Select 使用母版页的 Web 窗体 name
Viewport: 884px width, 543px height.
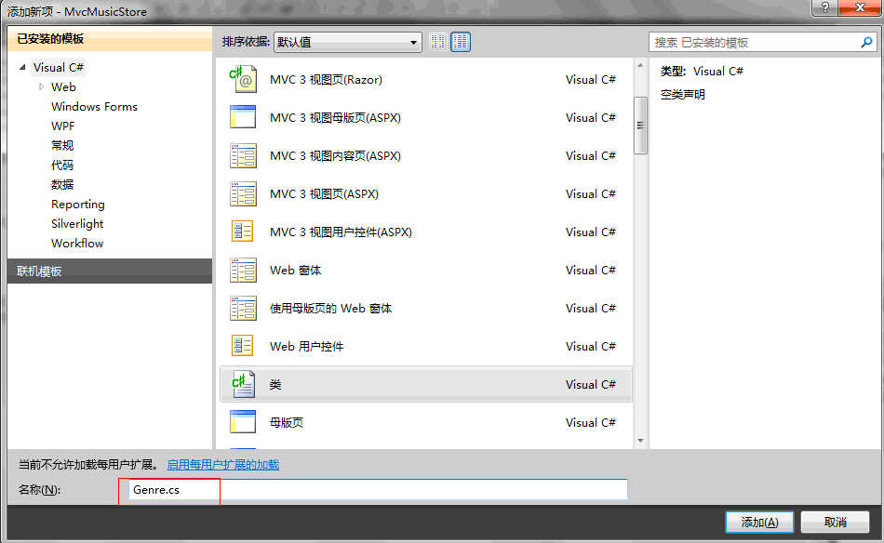[x=331, y=309]
